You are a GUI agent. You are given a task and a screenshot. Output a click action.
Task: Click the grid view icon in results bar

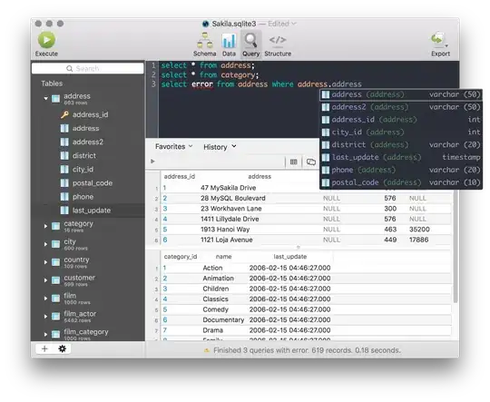tap(293, 162)
